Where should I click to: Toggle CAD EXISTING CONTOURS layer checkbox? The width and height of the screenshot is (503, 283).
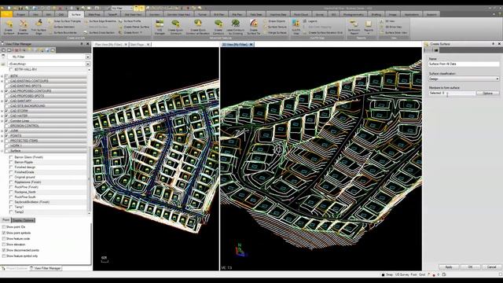coord(6,81)
